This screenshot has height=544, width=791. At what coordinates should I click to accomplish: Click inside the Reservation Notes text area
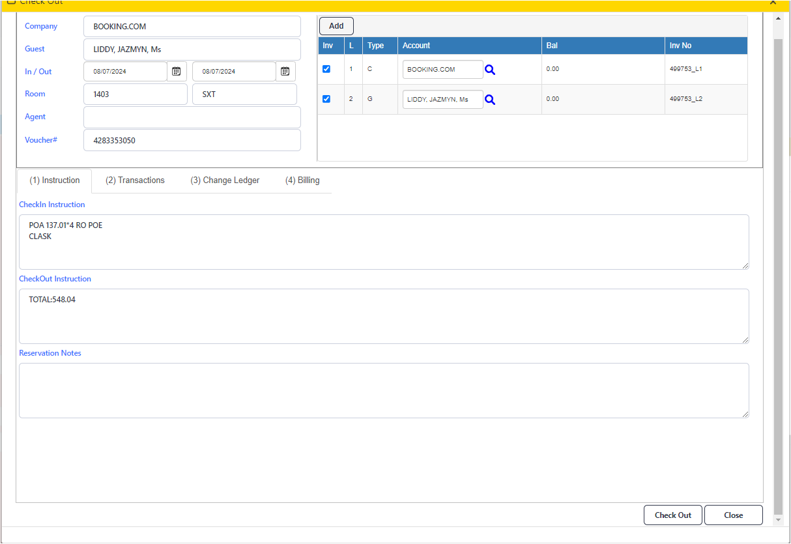point(384,391)
